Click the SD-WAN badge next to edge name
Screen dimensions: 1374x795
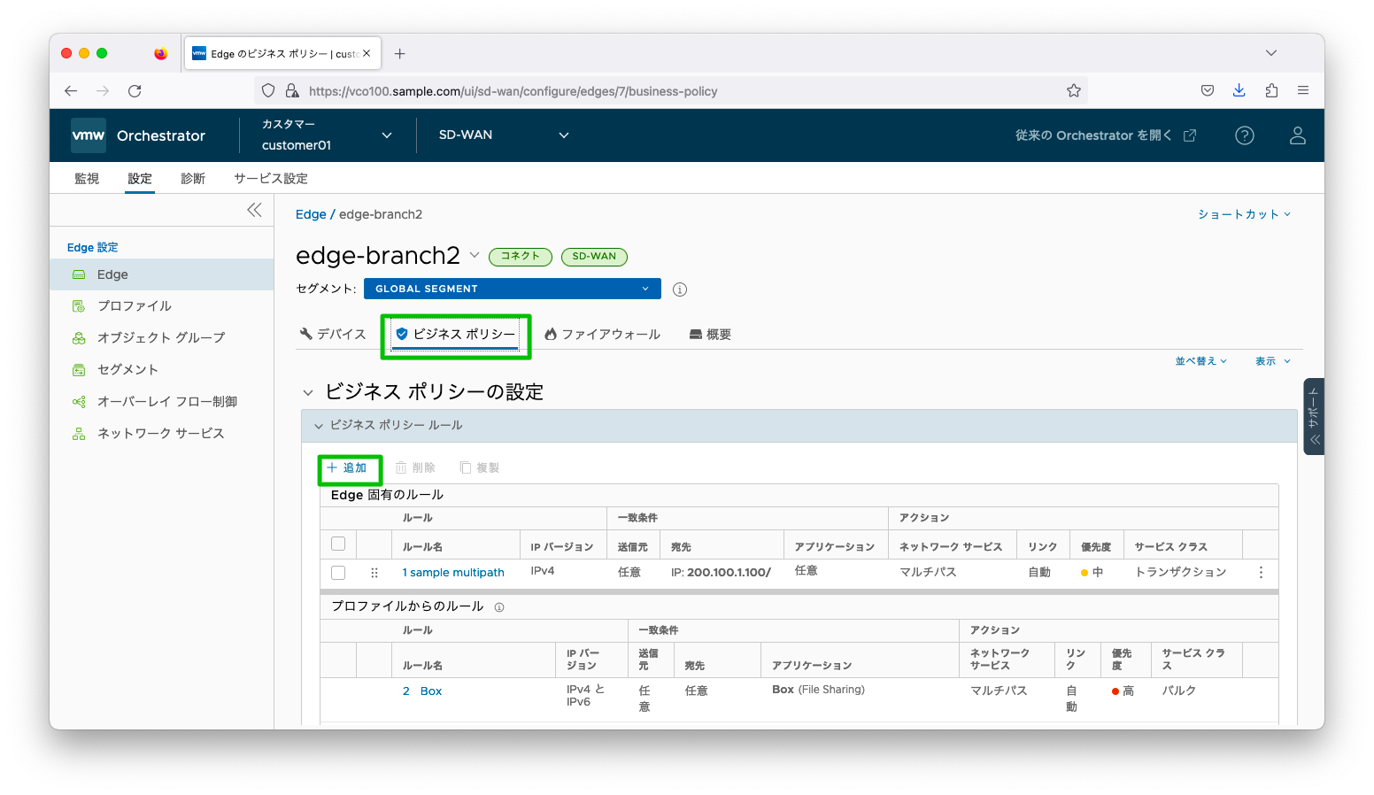[594, 257]
